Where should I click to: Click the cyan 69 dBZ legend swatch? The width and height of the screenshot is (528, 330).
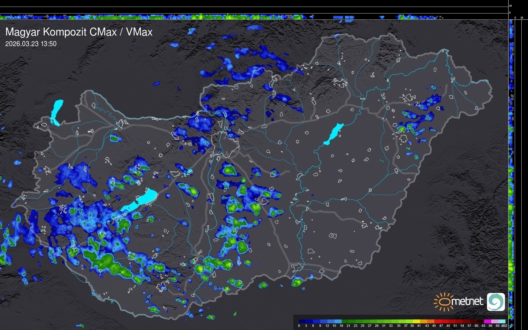pos(502,322)
